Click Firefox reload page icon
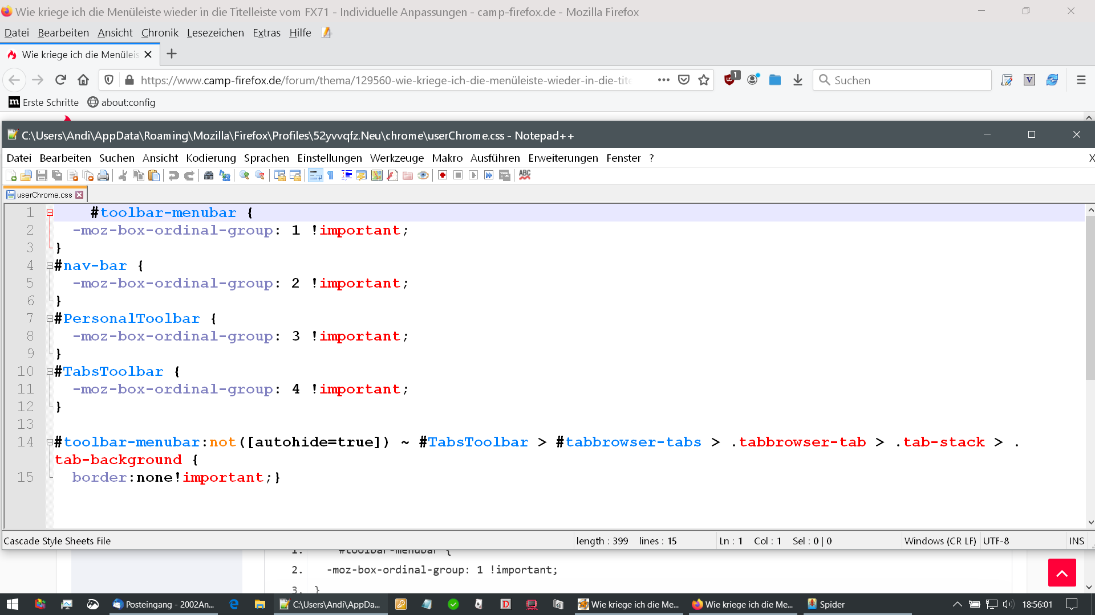Image resolution: width=1095 pixels, height=615 pixels. tap(60, 80)
